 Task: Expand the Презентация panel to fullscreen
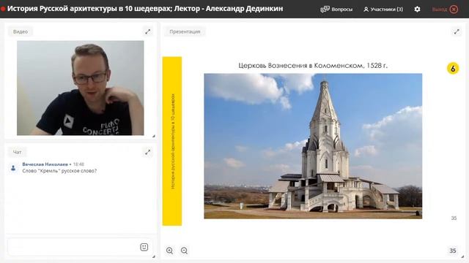(457, 31)
